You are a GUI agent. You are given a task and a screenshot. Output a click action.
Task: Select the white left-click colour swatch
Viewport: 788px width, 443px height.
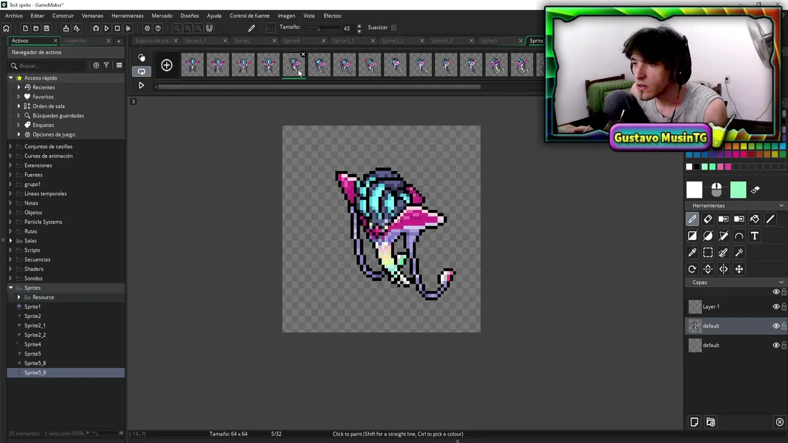click(694, 190)
